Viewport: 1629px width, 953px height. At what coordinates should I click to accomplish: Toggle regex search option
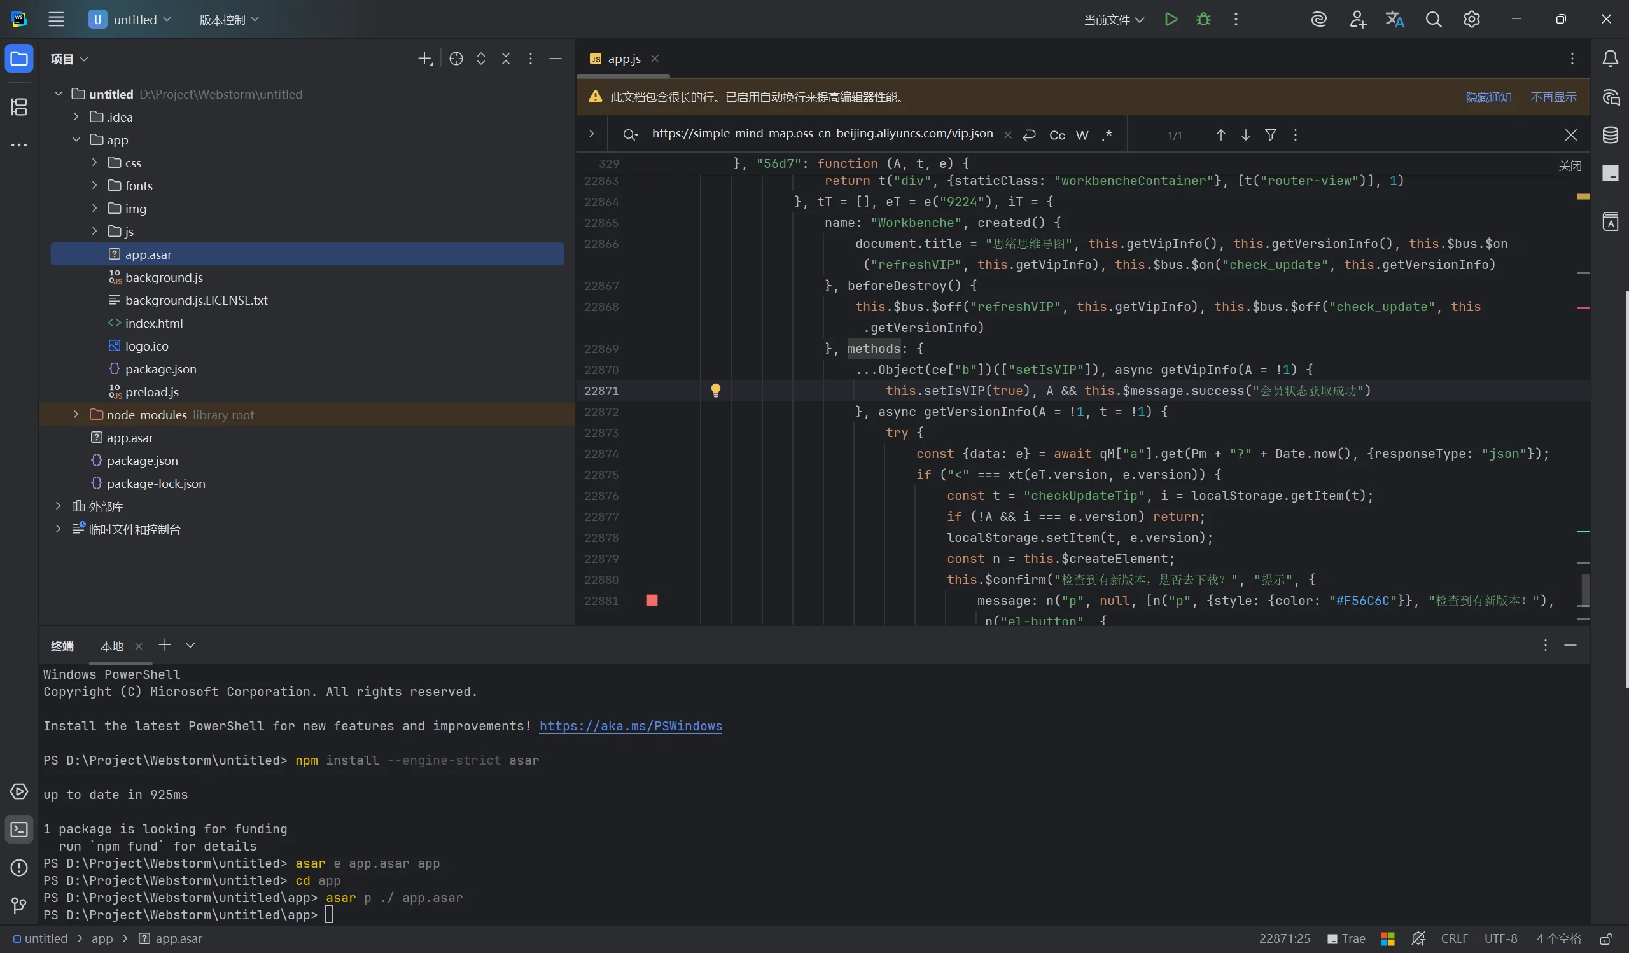point(1107,135)
